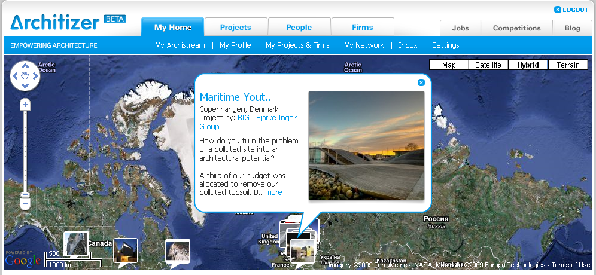Open the Blog tab

[573, 27]
